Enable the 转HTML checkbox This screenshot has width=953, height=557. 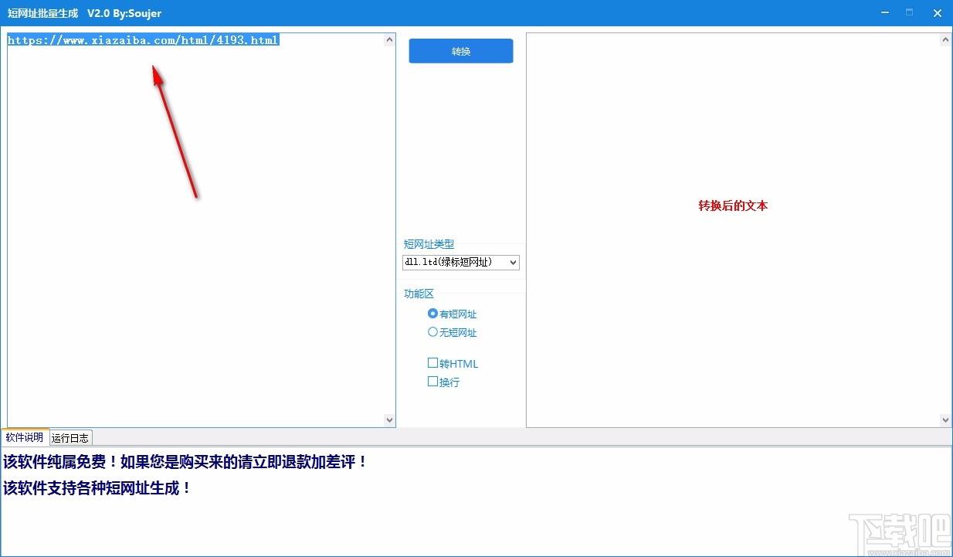point(453,363)
